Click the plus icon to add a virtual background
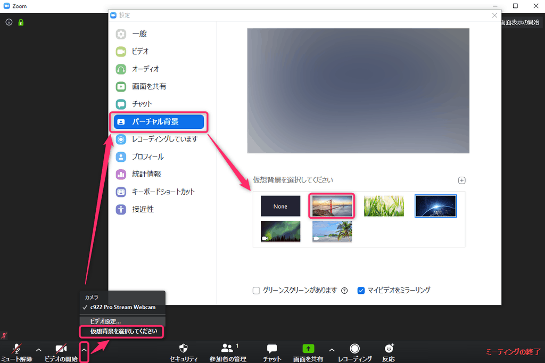This screenshot has height=363, width=545. click(462, 180)
